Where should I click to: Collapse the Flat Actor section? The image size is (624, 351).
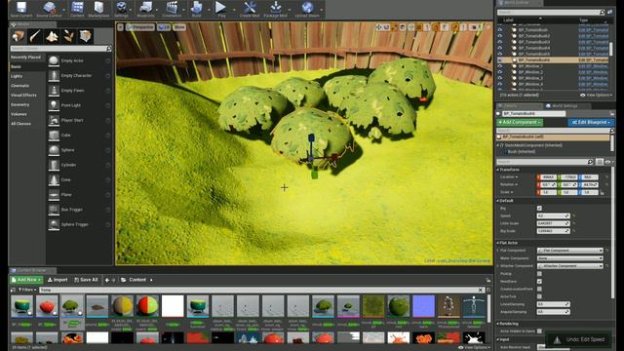tap(498, 243)
